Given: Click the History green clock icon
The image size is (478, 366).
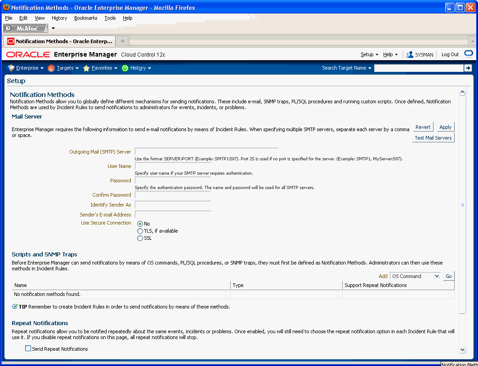Looking at the screenshot, I should pyautogui.click(x=125, y=68).
